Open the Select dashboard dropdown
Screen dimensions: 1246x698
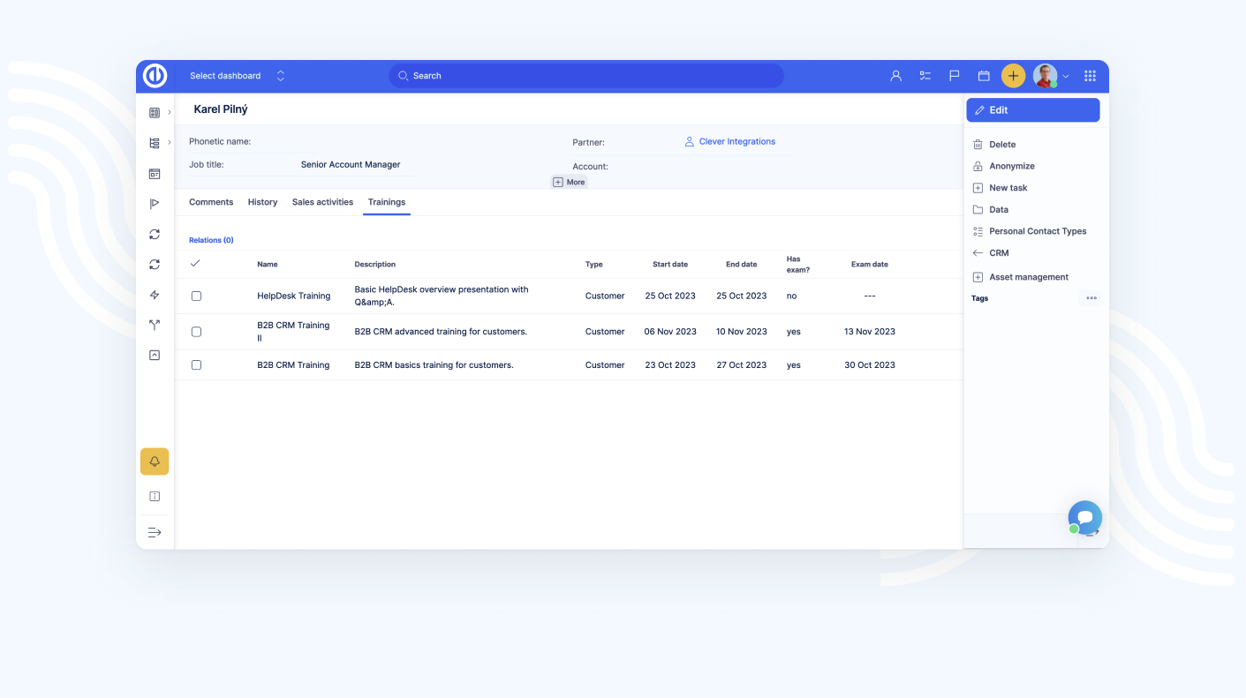[237, 76]
